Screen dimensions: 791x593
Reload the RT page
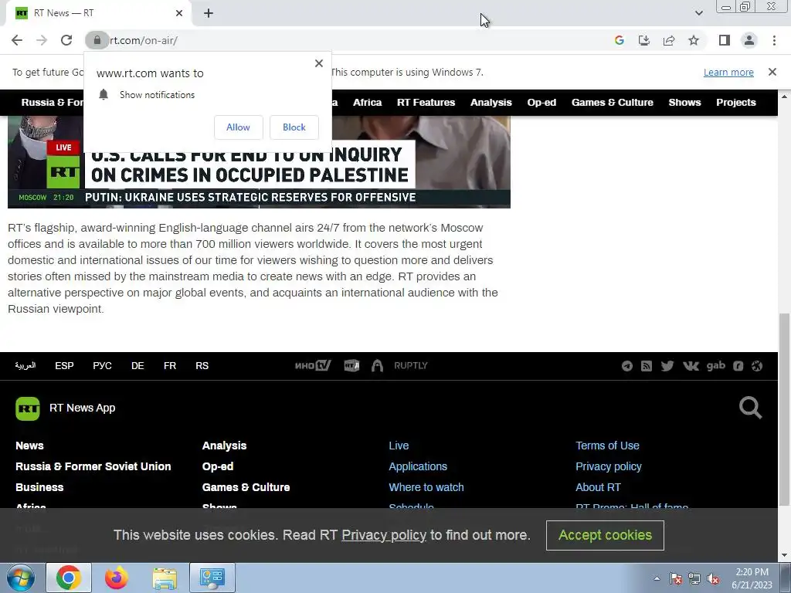tap(66, 40)
